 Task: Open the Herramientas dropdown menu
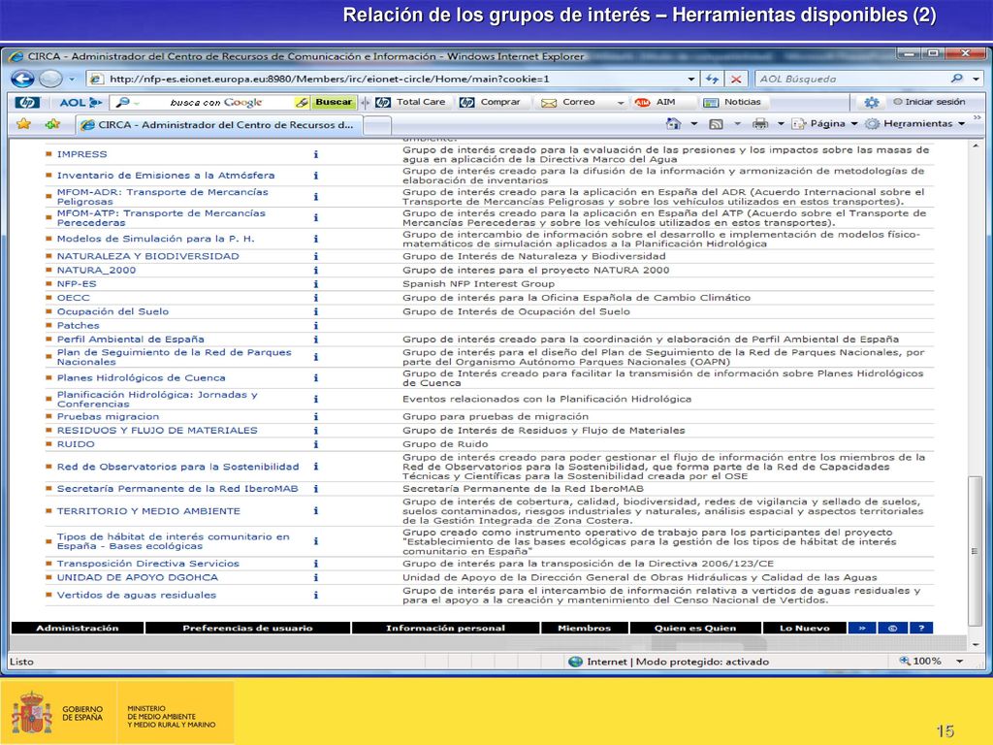tap(915, 123)
